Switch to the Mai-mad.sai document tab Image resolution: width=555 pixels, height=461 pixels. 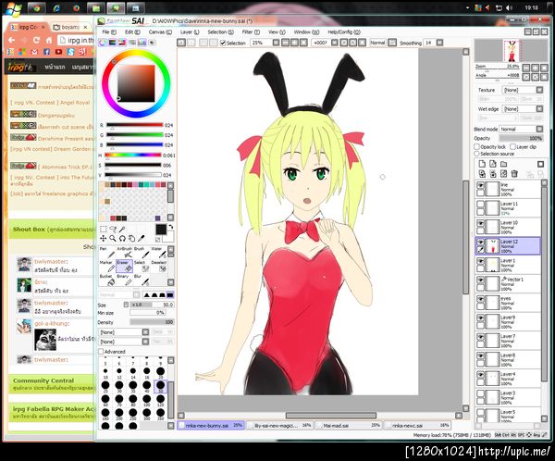[x=350, y=425]
